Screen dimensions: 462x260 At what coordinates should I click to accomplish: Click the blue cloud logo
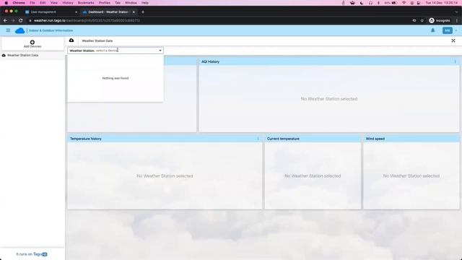click(19, 30)
